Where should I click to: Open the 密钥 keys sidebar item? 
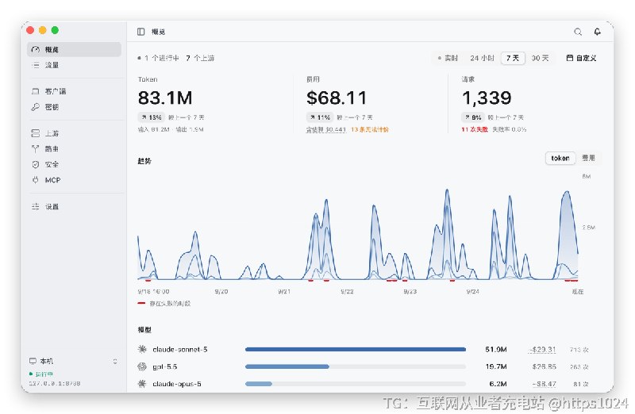click(x=74, y=107)
